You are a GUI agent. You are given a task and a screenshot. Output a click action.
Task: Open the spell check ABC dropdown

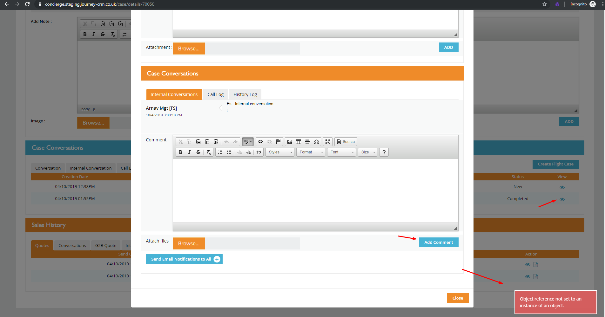(248, 142)
